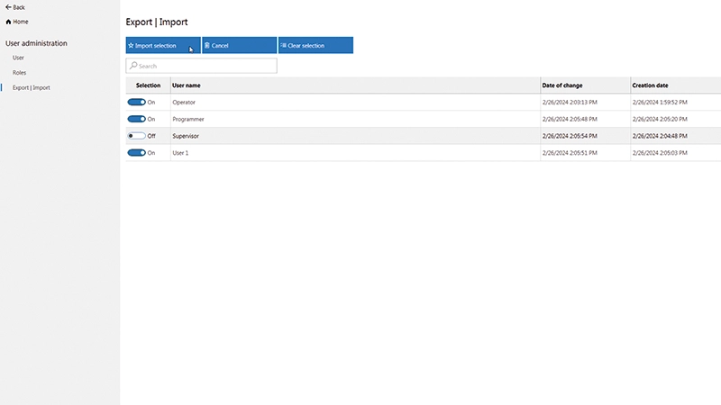Sort by Date of change column header
This screenshot has width=721, height=405.
coord(563,85)
